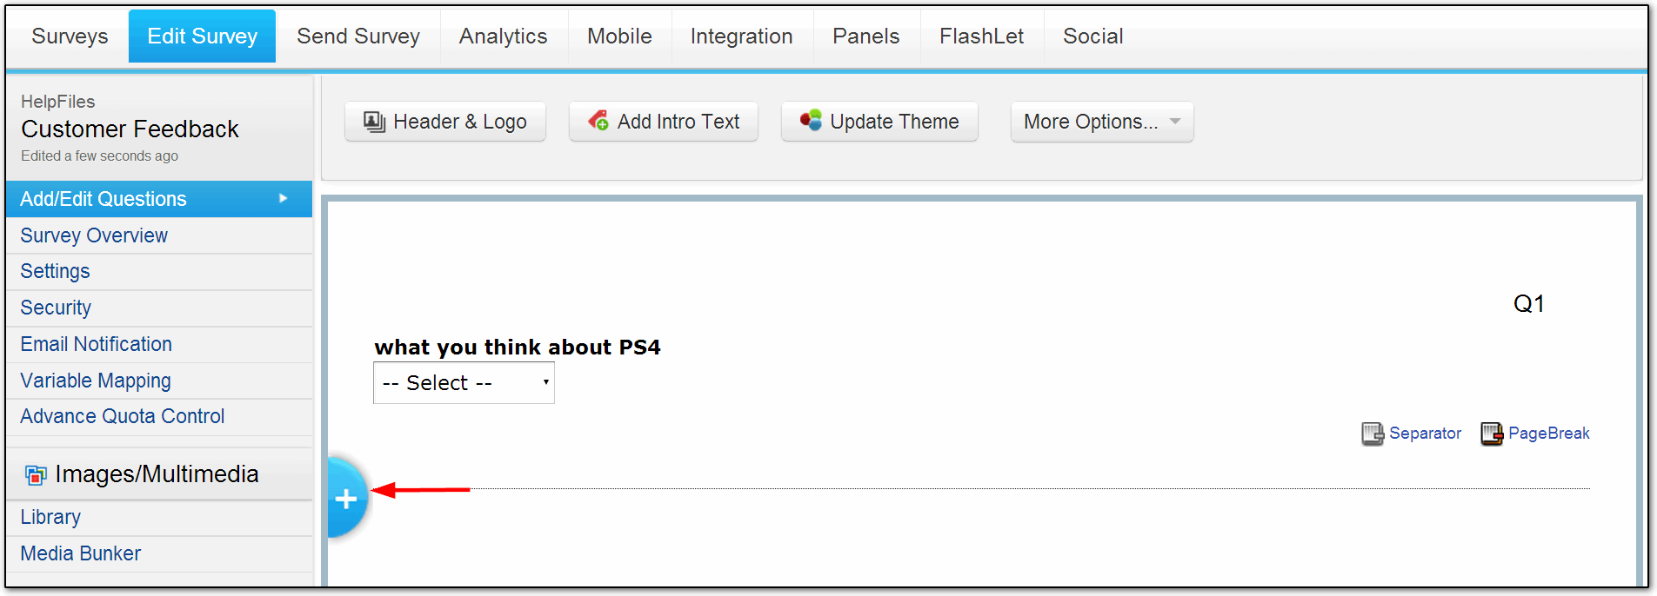The width and height of the screenshot is (1657, 596).
Task: Switch to the Surveys tab
Action: tap(70, 36)
